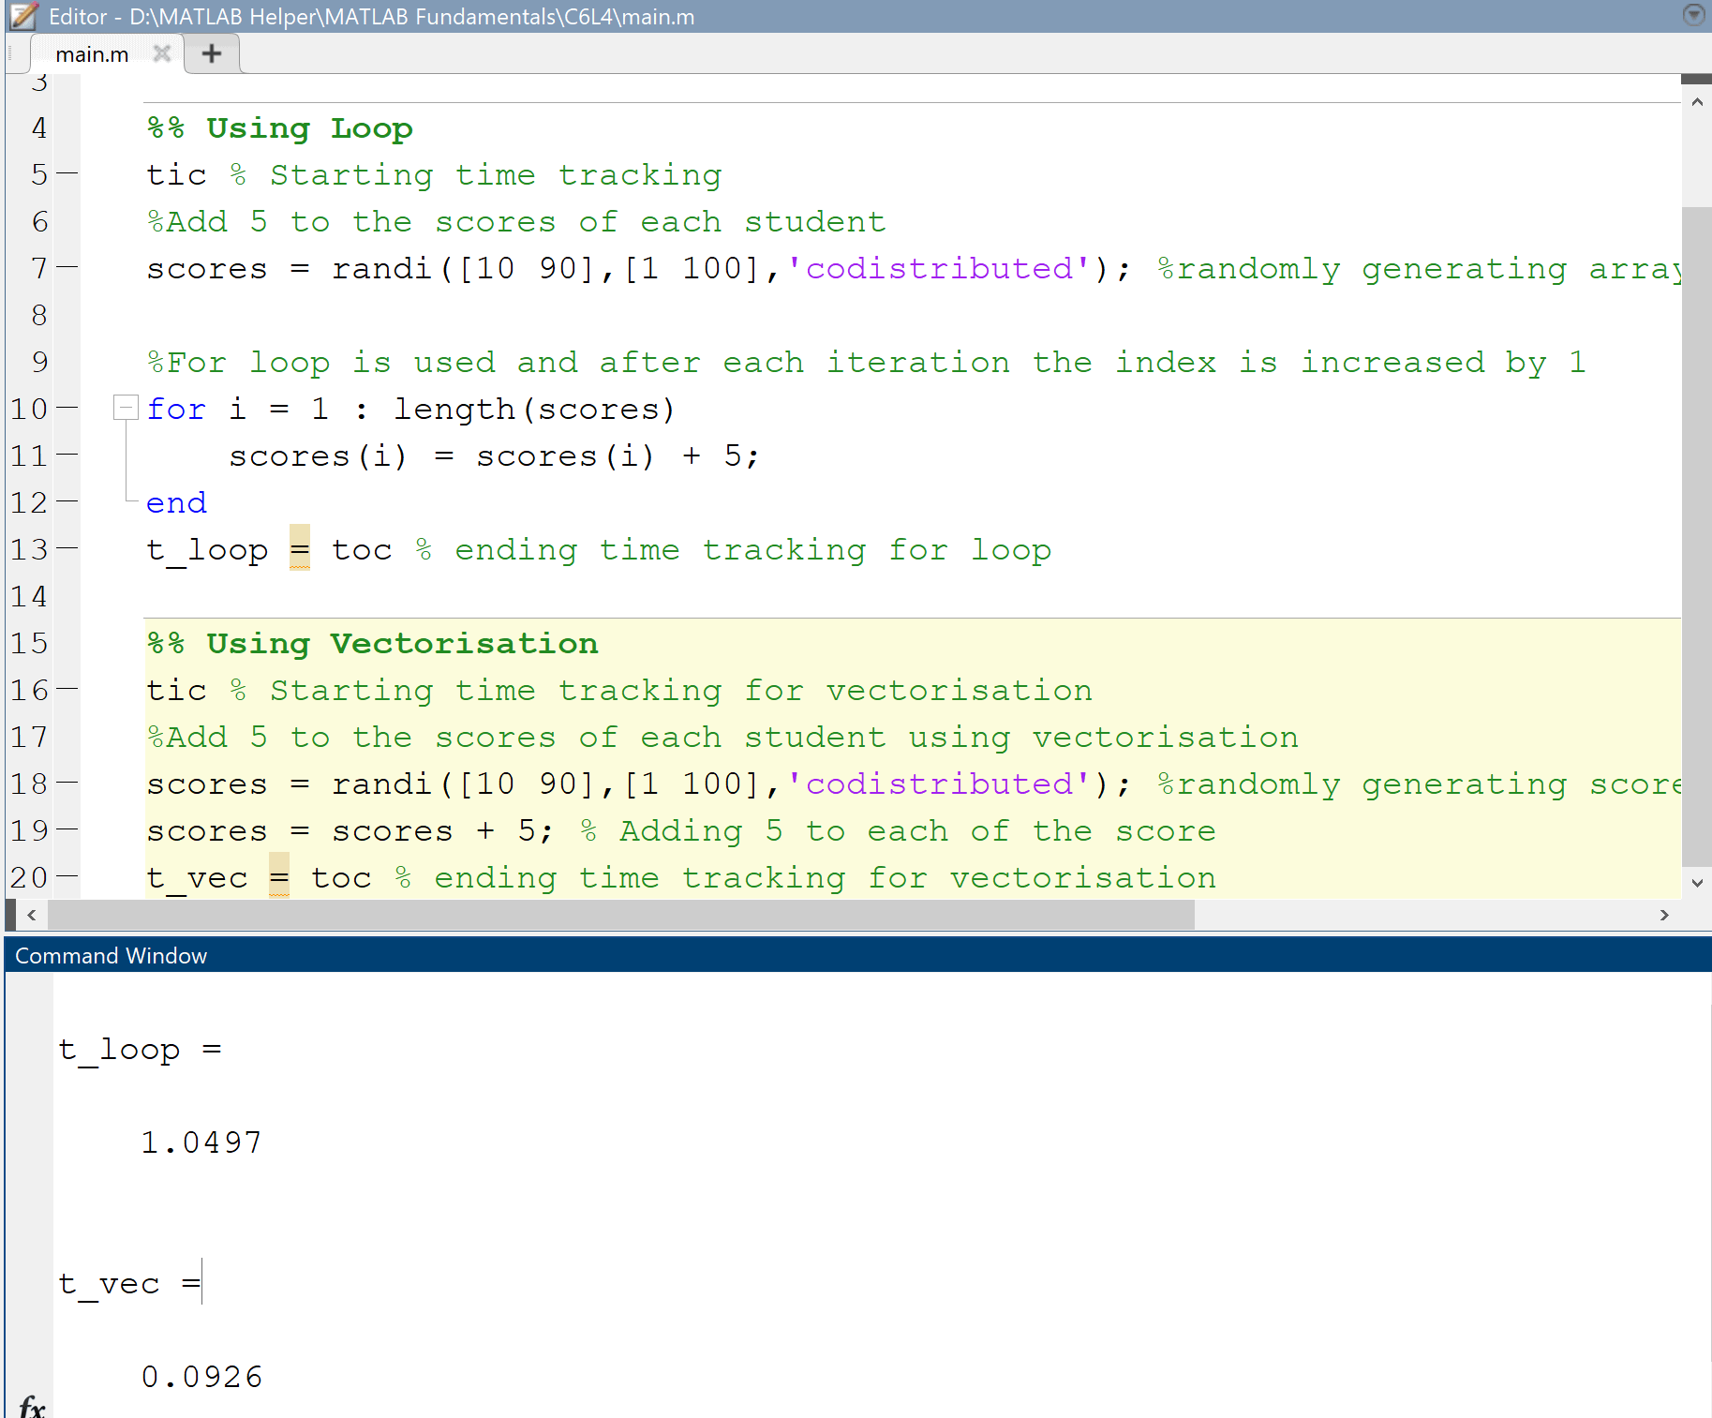Screen dimensions: 1712x1418
Task: Set breakpoint dash at line 13
Action: (x=67, y=547)
